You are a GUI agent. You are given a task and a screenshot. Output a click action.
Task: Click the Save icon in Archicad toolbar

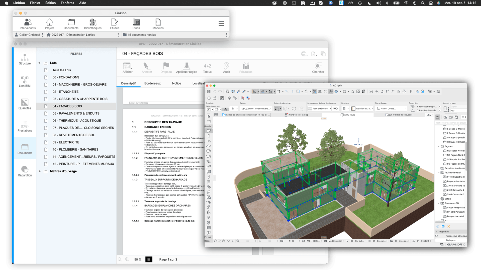point(209,91)
